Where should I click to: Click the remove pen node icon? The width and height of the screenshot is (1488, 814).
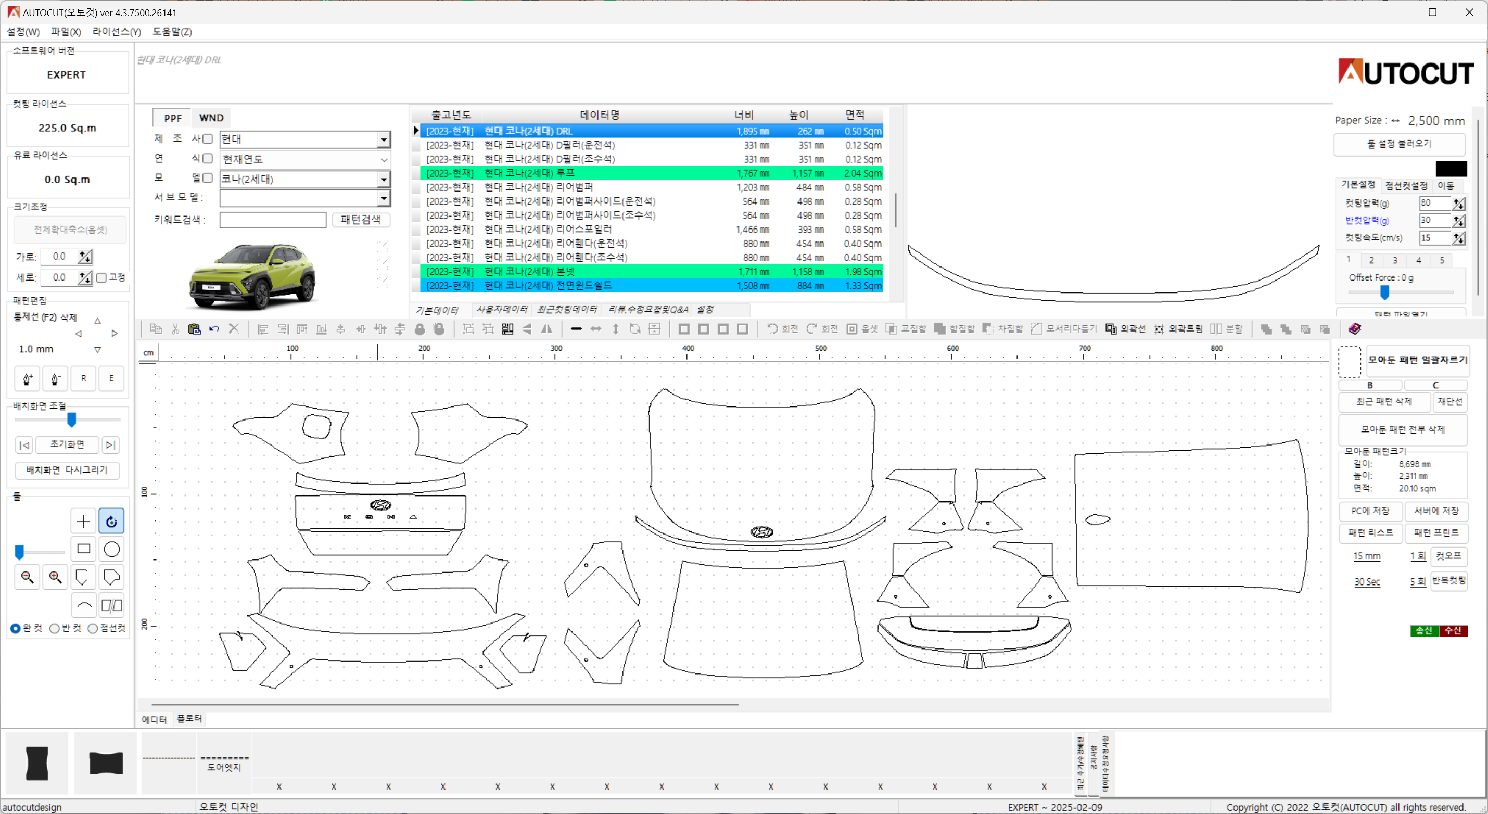tap(56, 379)
